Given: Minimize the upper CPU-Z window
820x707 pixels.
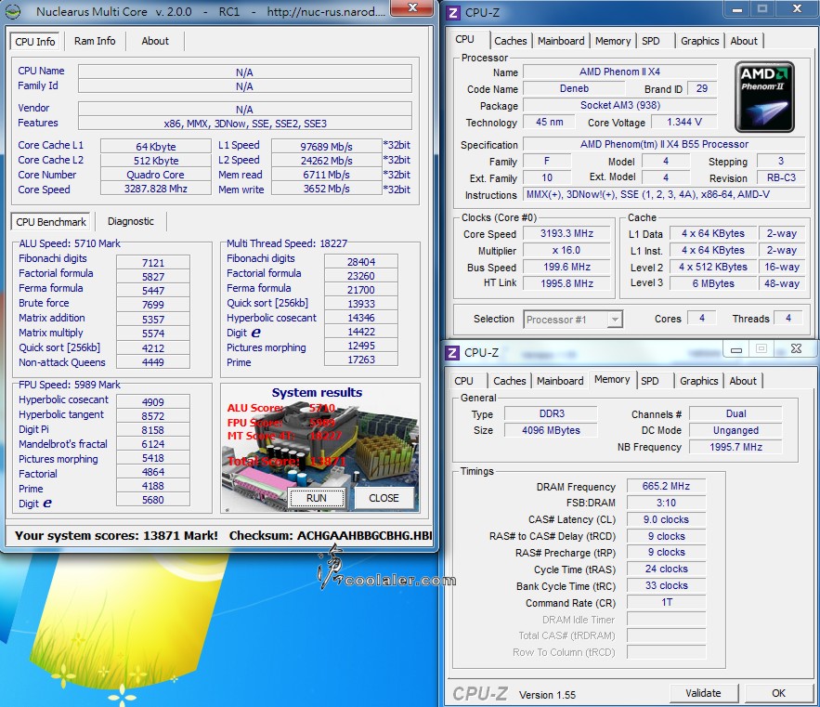Looking at the screenshot, I should [737, 9].
